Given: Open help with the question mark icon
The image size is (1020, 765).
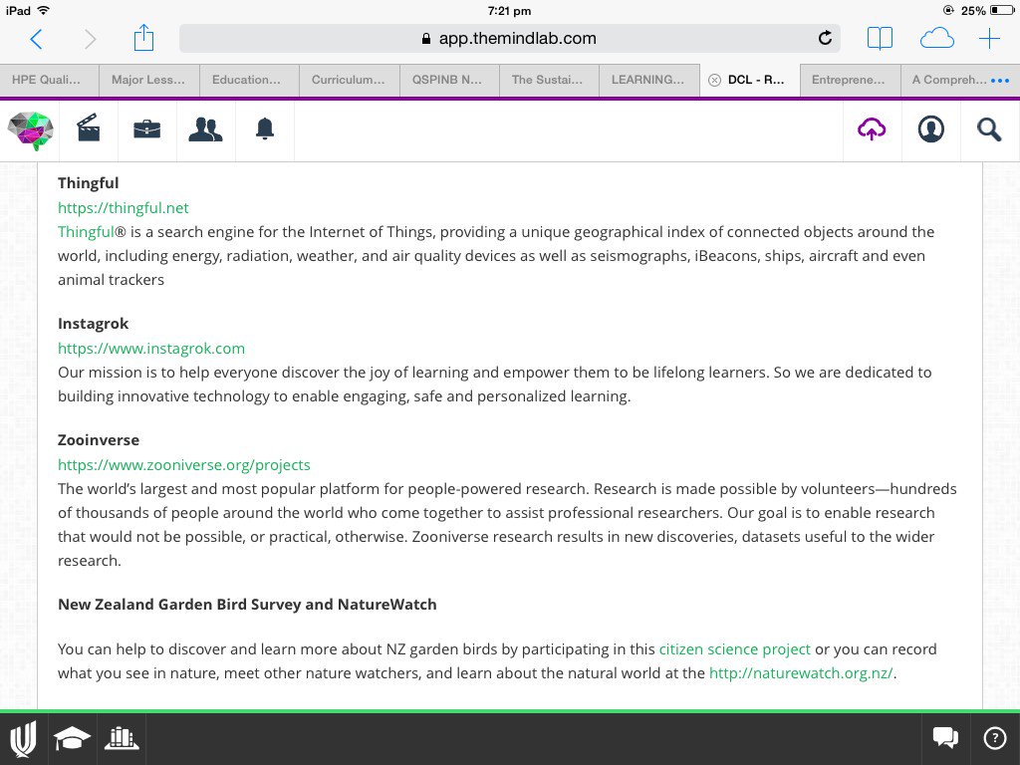Looking at the screenshot, I should pyautogui.click(x=994, y=738).
